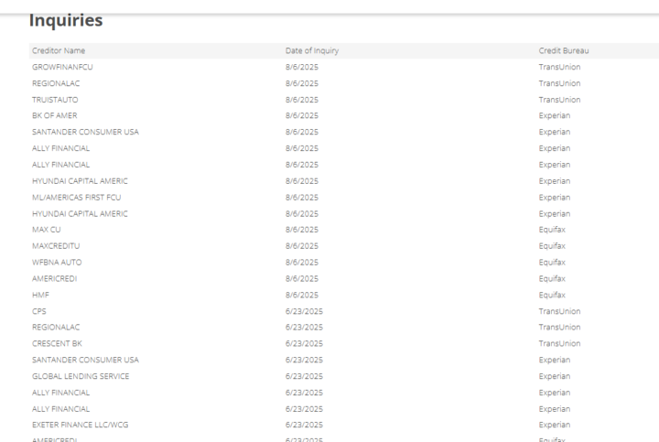Select the Creditor Name column header
The height and width of the screenshot is (442, 659).
(x=59, y=50)
